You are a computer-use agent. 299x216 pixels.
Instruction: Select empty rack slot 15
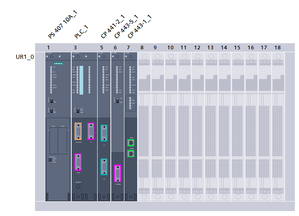tap(238, 127)
